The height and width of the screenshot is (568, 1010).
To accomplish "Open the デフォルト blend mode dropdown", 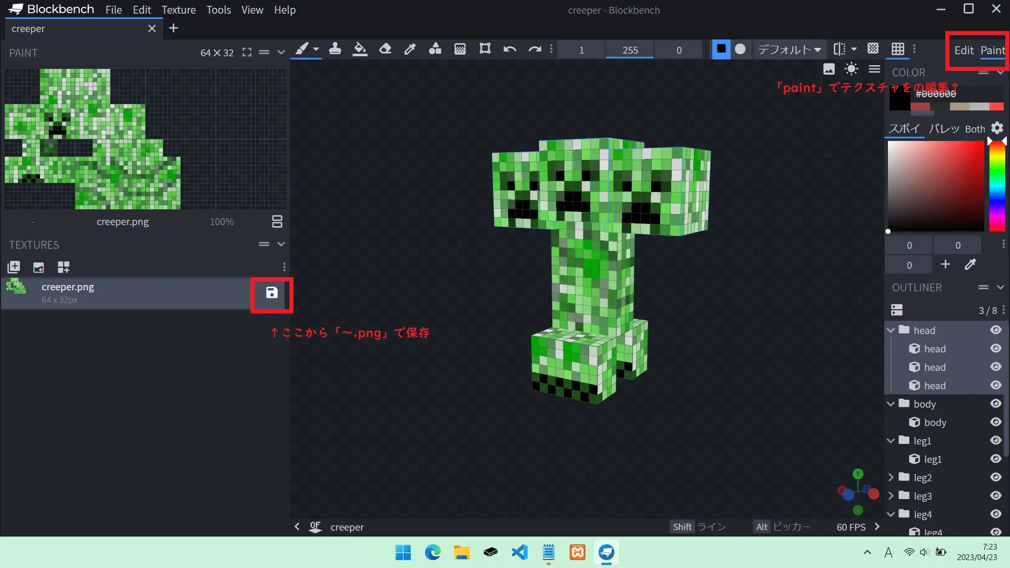I will [789, 49].
